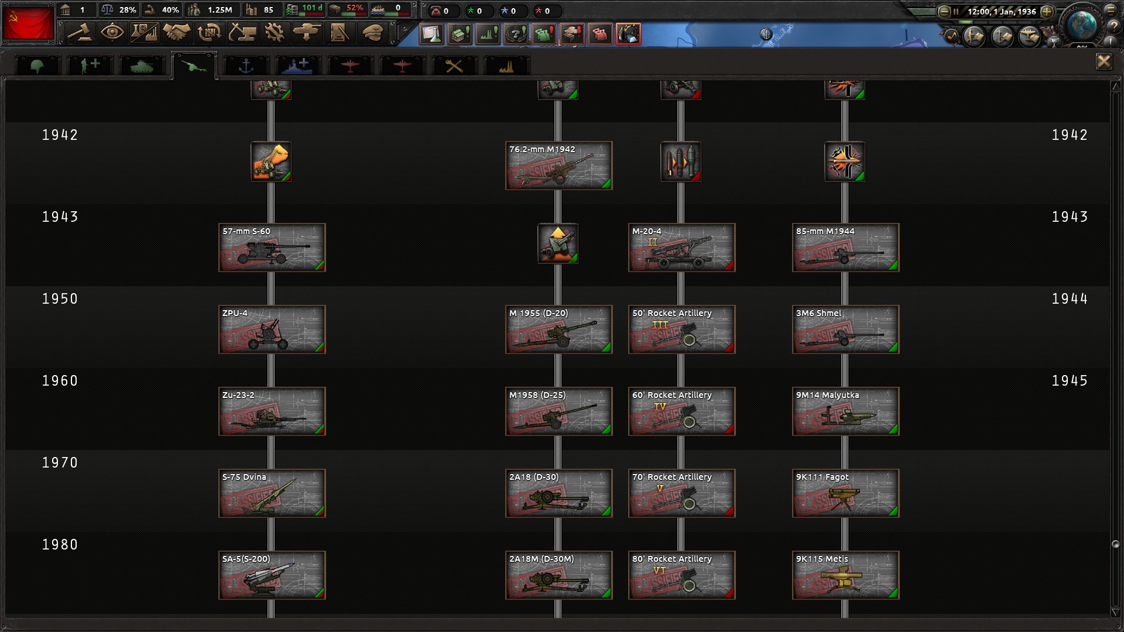Open the Construction crane icon
The width and height of the screenshot is (1124, 632).
(x=242, y=33)
